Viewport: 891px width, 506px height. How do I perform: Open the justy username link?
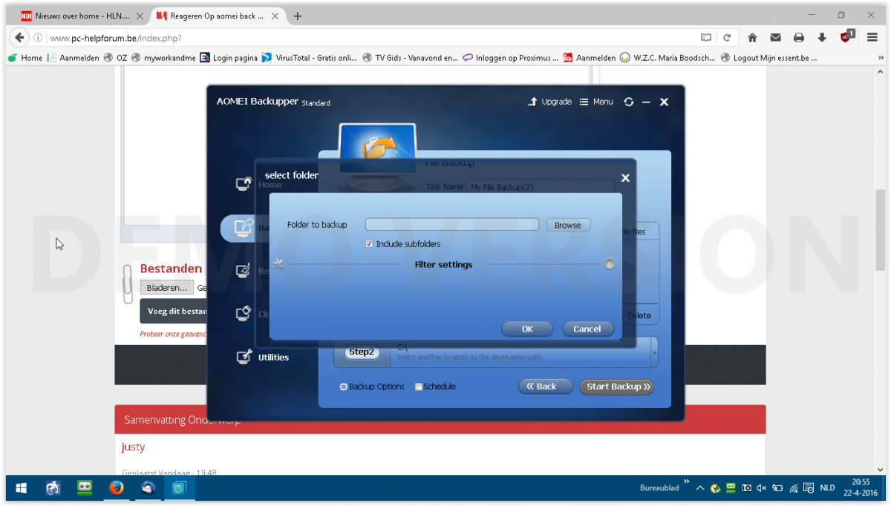click(x=134, y=447)
